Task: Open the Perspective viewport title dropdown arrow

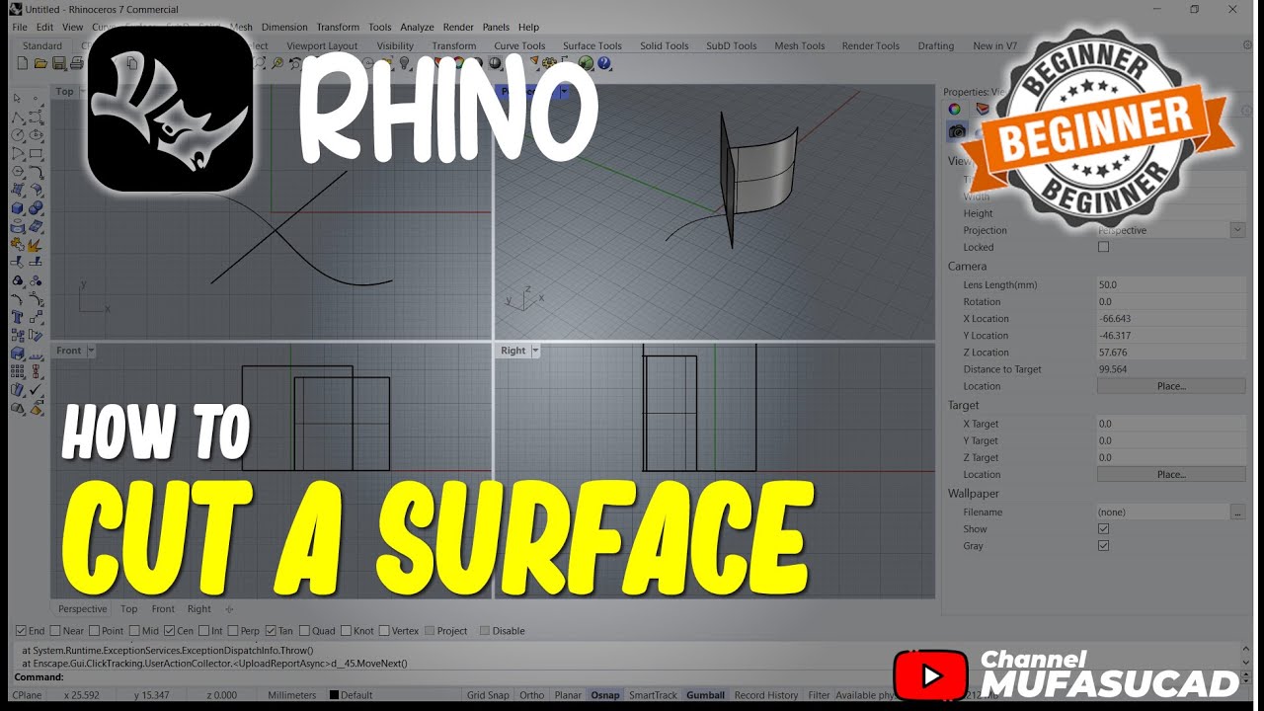Action: (x=564, y=92)
